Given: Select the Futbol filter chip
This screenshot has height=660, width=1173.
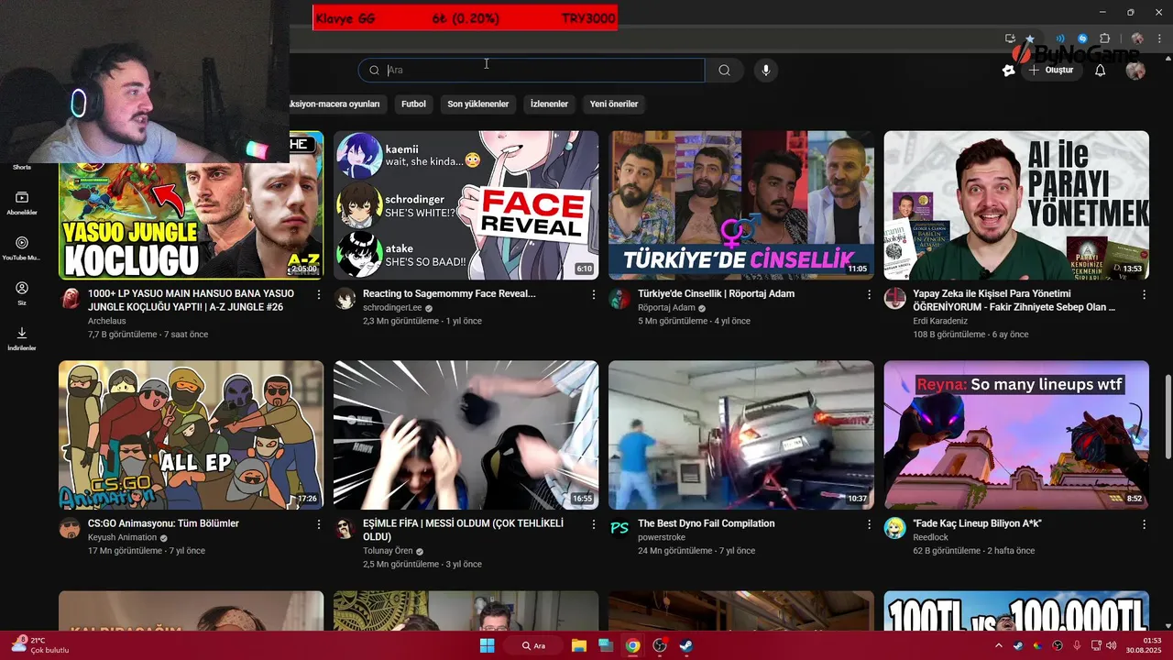Looking at the screenshot, I should pyautogui.click(x=413, y=104).
